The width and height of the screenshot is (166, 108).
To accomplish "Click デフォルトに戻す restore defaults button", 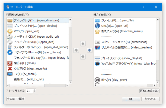I will [x=15, y=99].
